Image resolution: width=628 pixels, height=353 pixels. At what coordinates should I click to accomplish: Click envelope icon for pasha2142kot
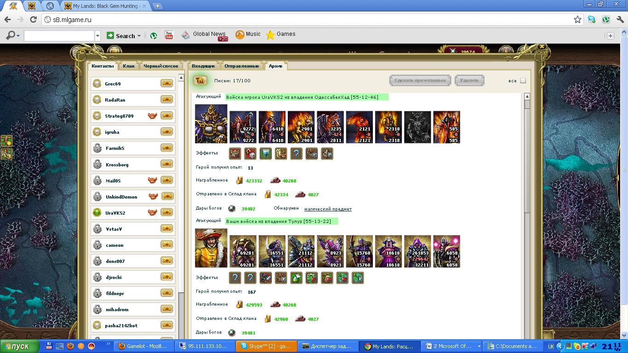(166, 325)
